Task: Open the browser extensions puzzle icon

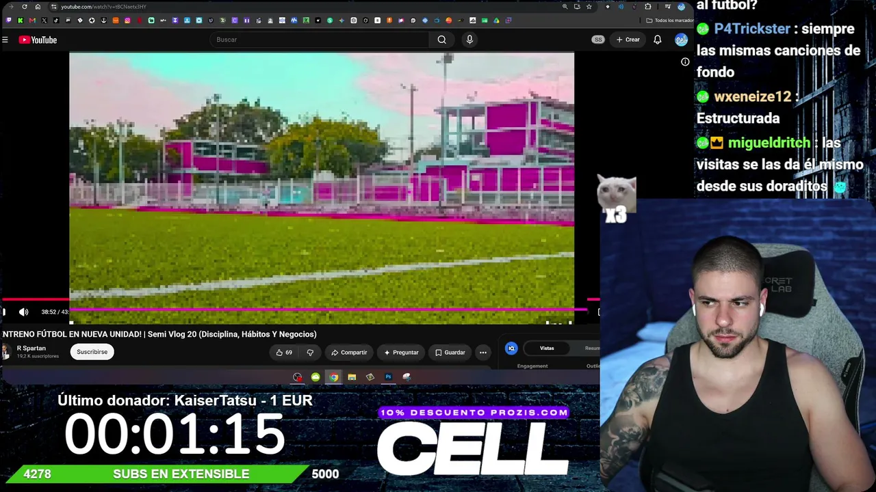Action: (x=648, y=7)
